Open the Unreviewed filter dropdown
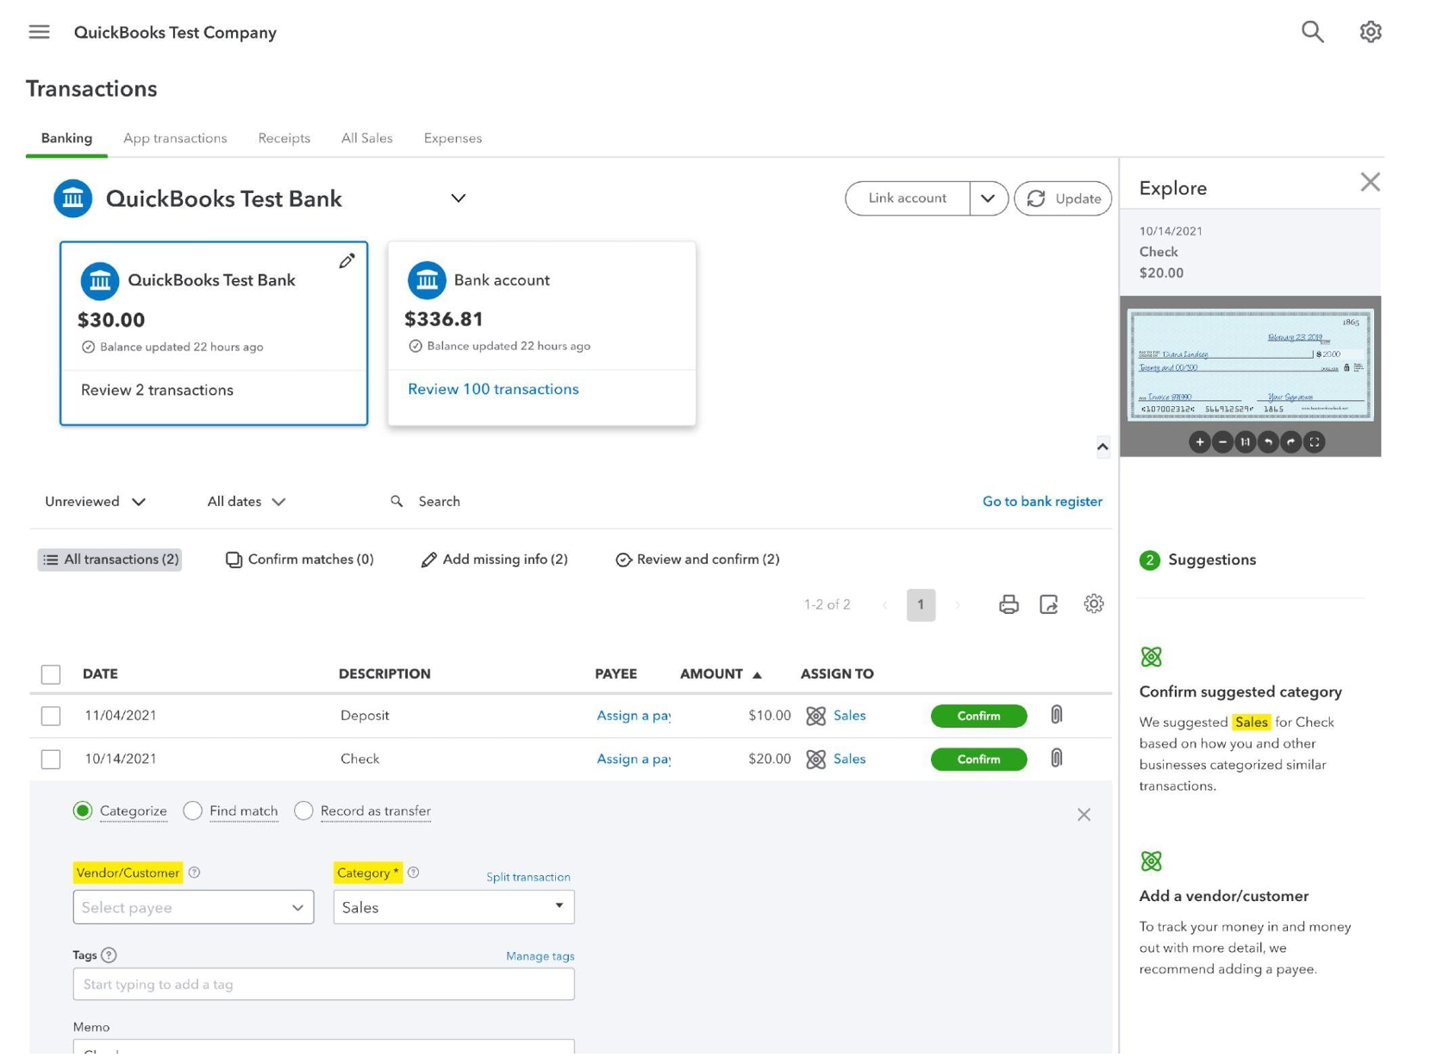1443x1064 pixels. 95,502
